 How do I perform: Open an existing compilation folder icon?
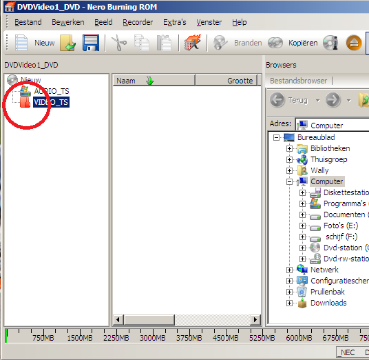click(x=67, y=43)
